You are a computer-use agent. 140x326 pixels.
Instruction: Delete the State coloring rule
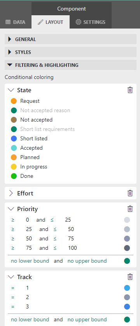pos(130,90)
